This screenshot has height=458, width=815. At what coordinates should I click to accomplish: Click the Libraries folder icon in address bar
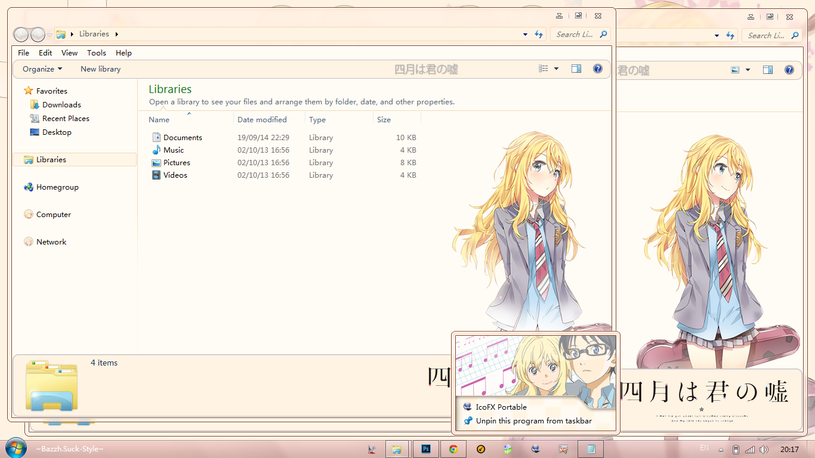[61, 34]
